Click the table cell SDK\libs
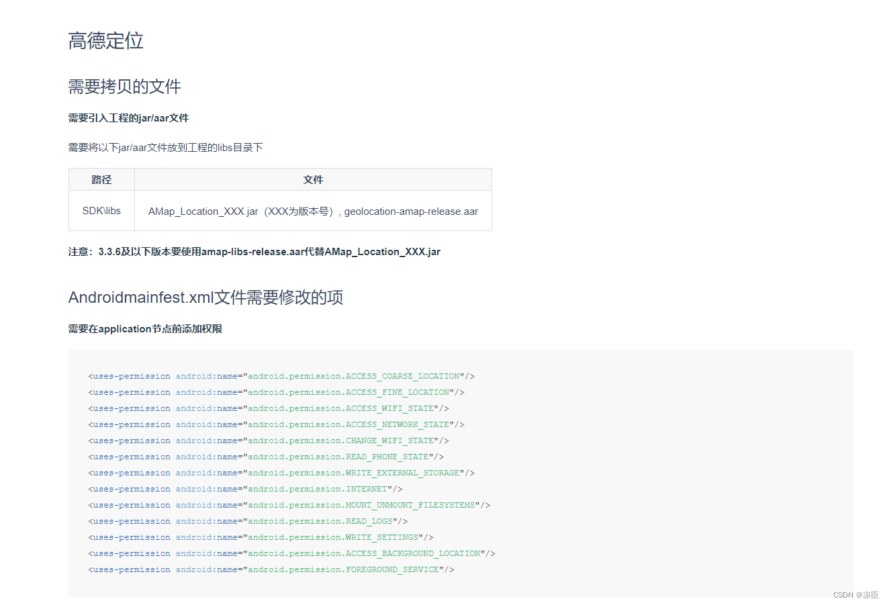The width and height of the screenshot is (889, 605). [x=101, y=211]
